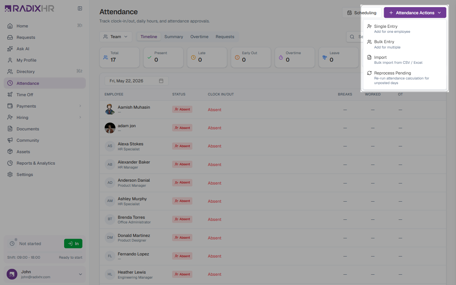Switch to the Overtime tab
The image size is (456, 285).
coord(199,37)
